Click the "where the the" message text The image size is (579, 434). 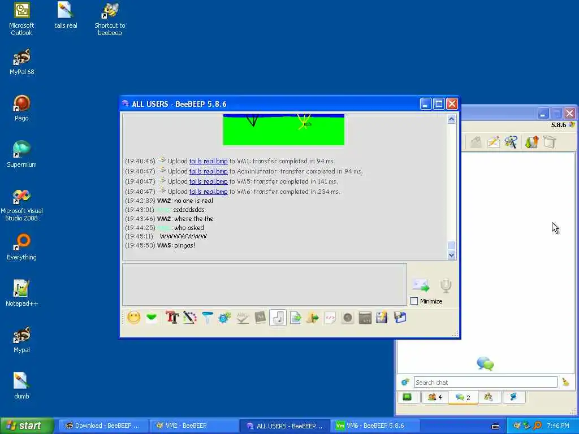[x=194, y=219]
